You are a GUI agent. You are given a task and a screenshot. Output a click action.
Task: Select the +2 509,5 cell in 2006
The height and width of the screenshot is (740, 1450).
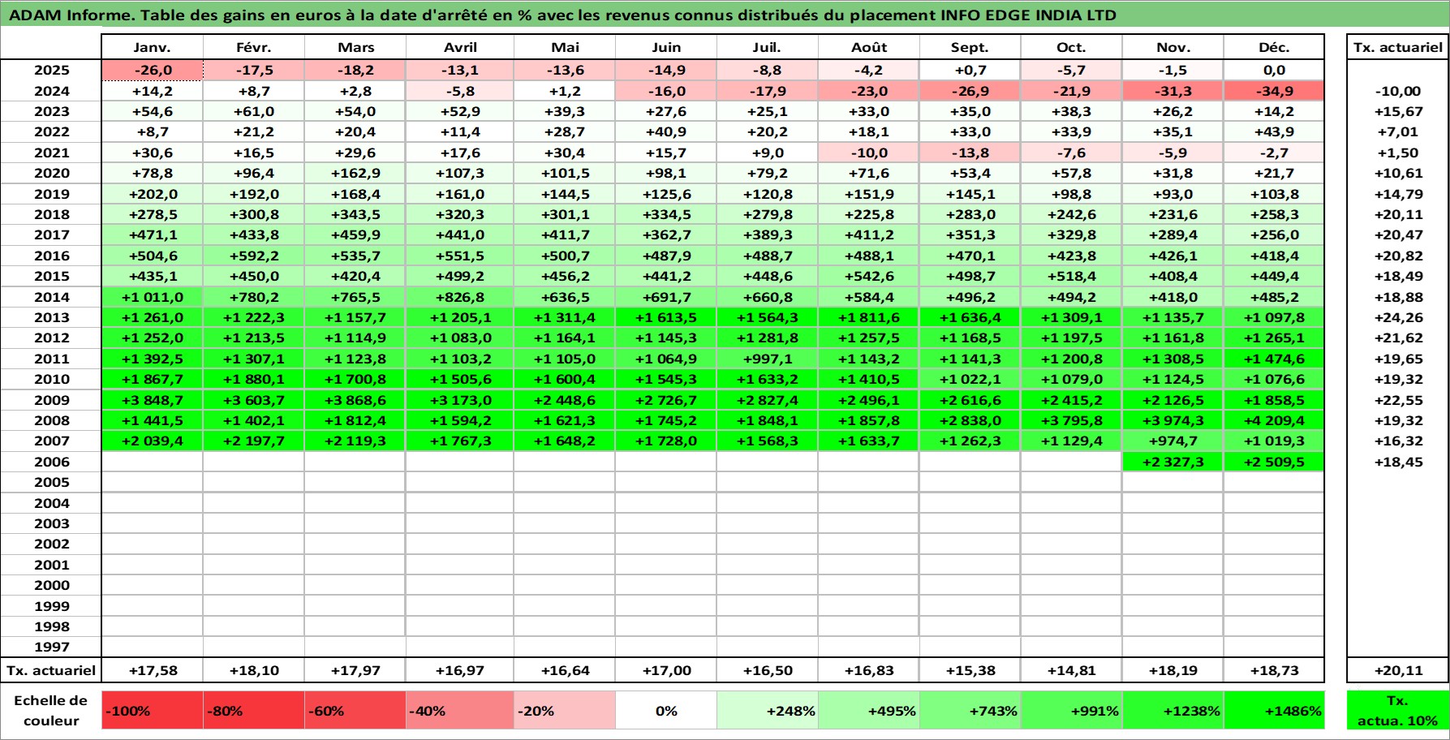(x=1274, y=462)
